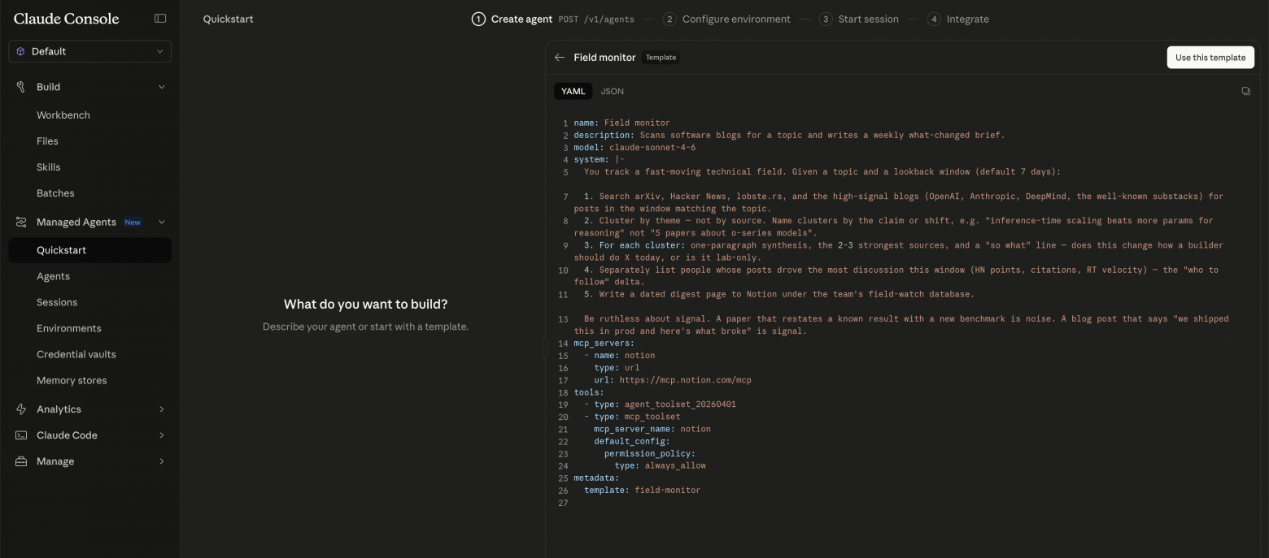
Task: Click the Create agent step label
Action: (x=521, y=19)
